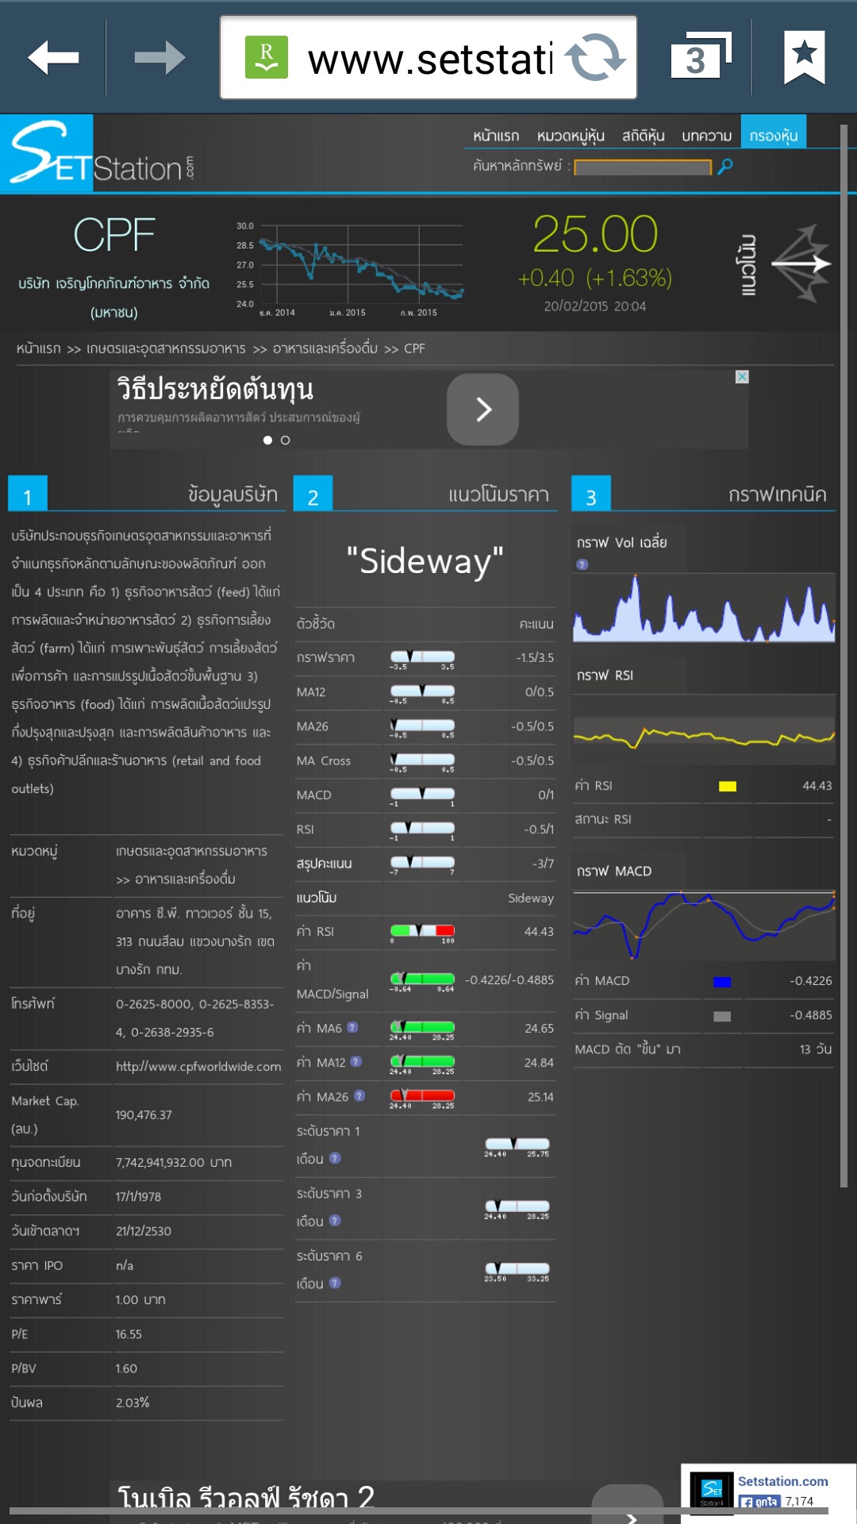This screenshot has height=1524, width=857.
Task: Bookmark this page with star icon
Action: (805, 56)
